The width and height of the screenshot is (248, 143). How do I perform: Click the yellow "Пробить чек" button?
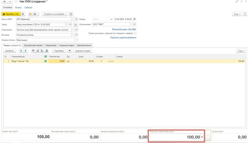coord(11,14)
